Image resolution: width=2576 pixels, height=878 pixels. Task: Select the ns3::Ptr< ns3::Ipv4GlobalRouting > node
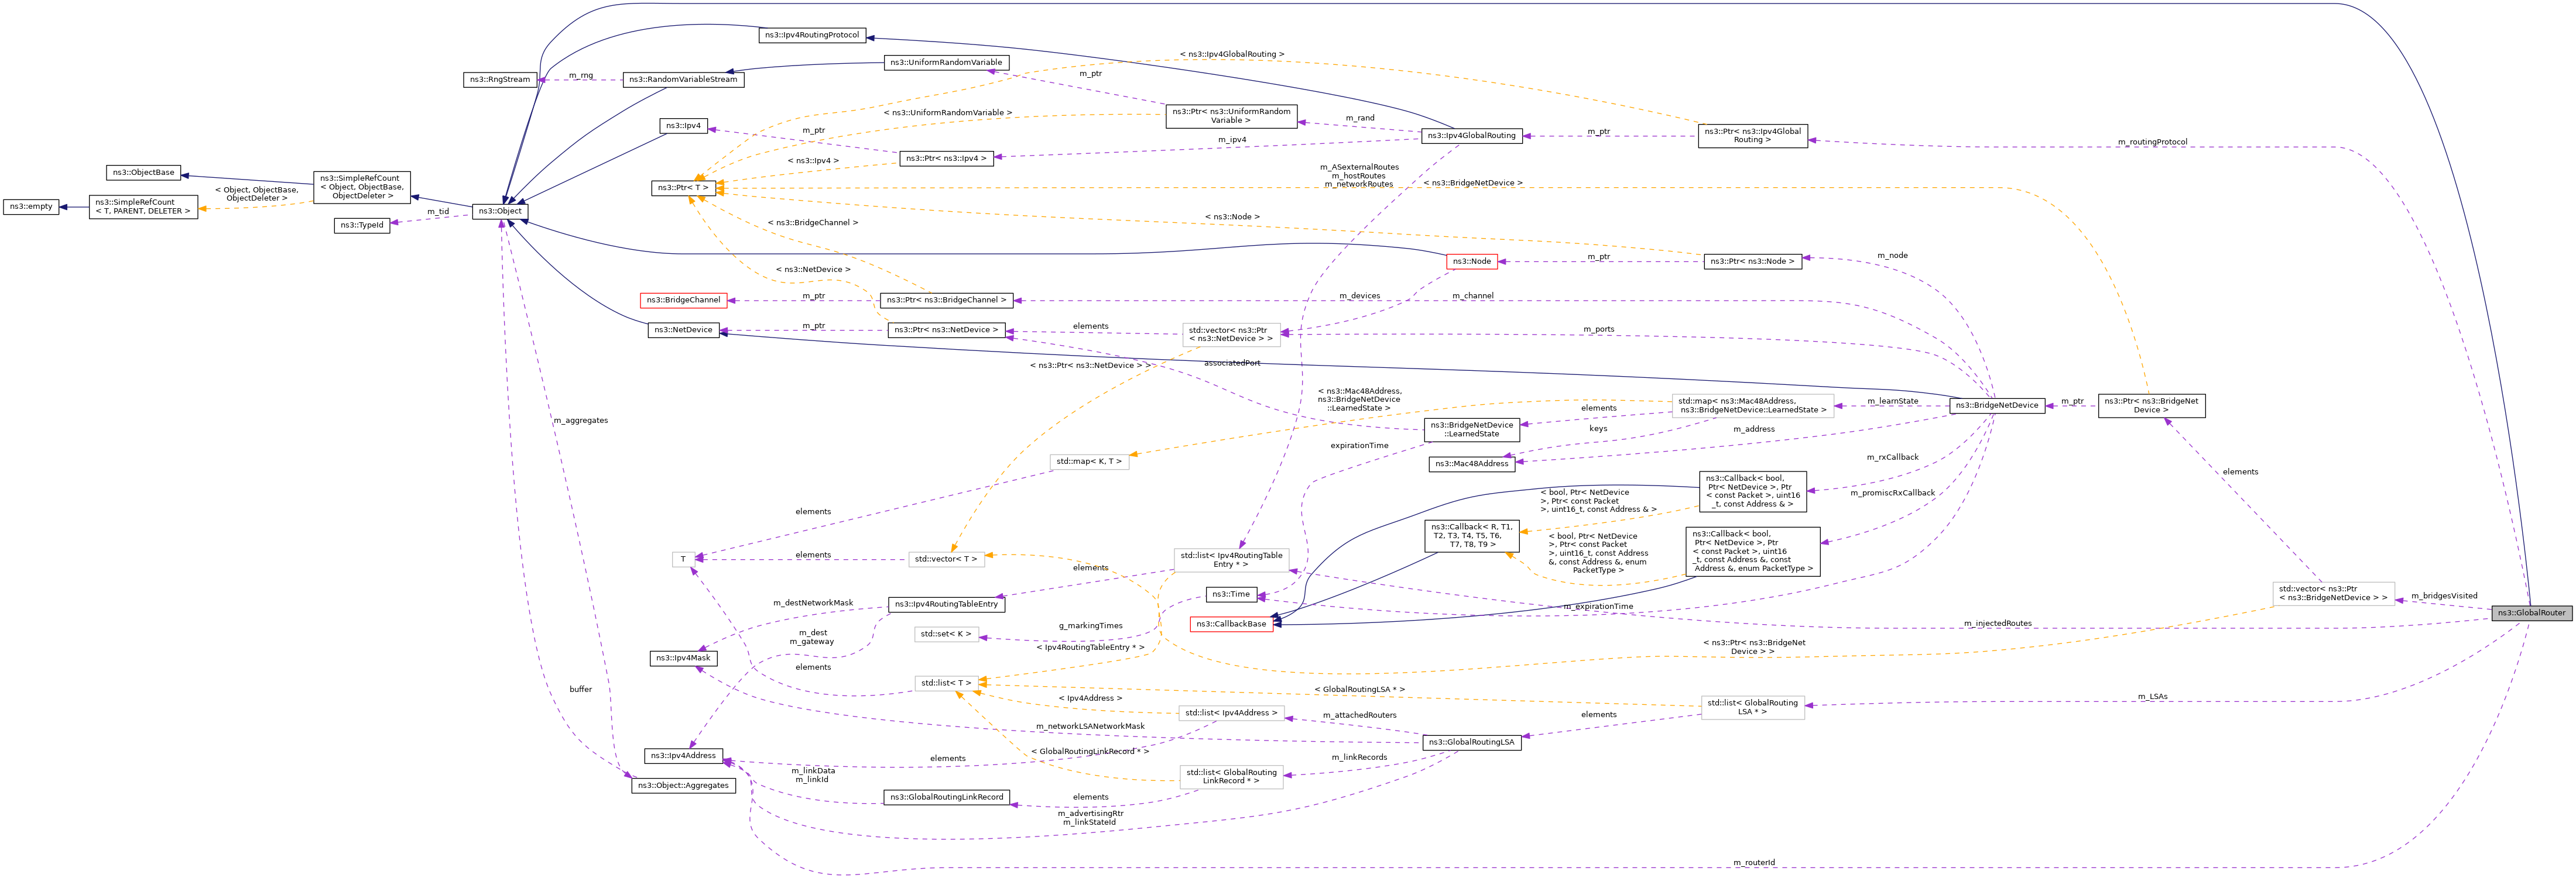1752,136
